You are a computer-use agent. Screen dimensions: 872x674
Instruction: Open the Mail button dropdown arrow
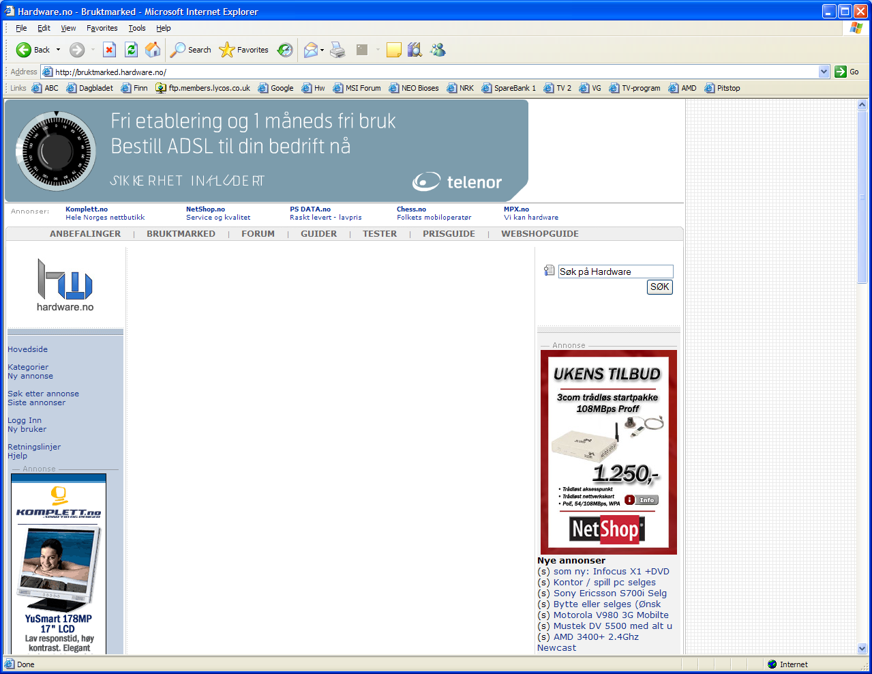pyautogui.click(x=322, y=50)
